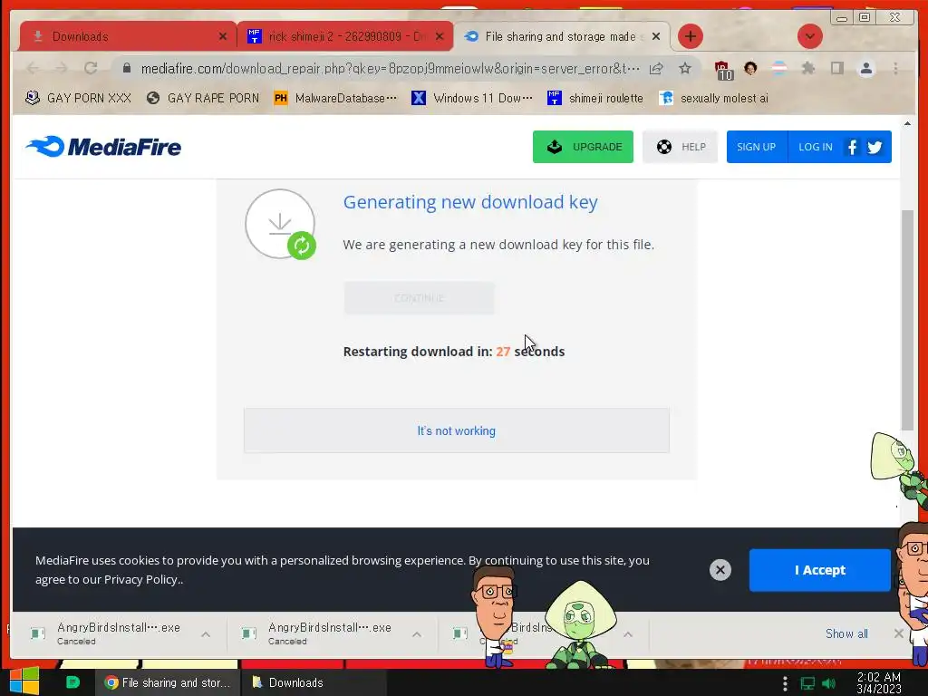Image resolution: width=928 pixels, height=696 pixels.
Task: Click the It's not working link
Action: point(457,430)
